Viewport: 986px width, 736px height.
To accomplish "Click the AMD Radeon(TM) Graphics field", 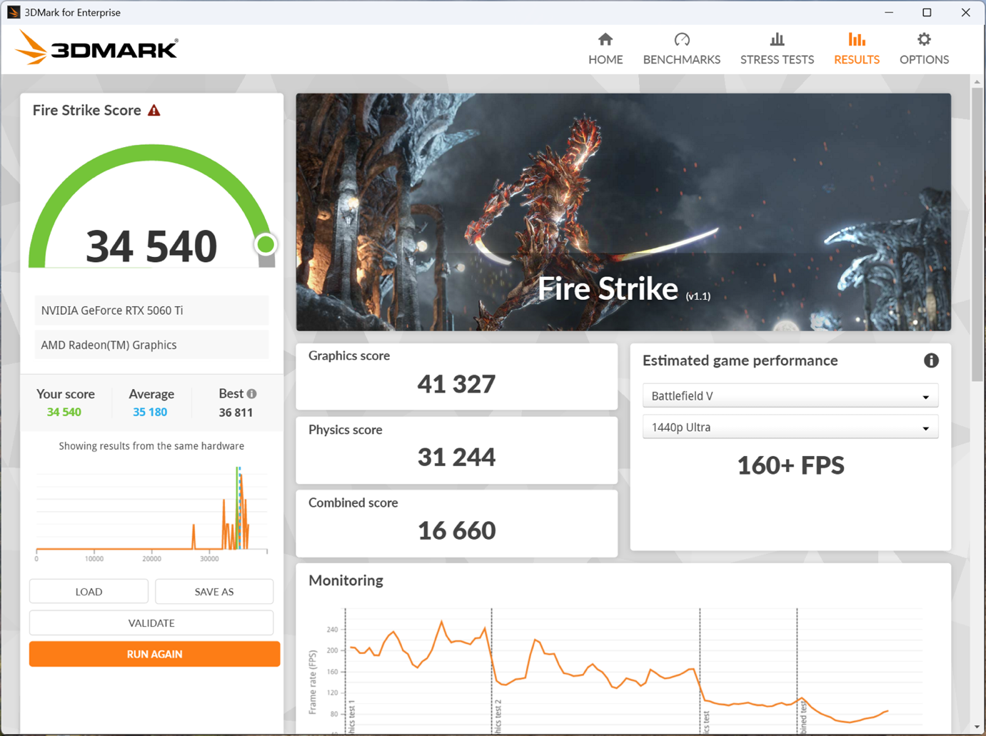I will (151, 345).
